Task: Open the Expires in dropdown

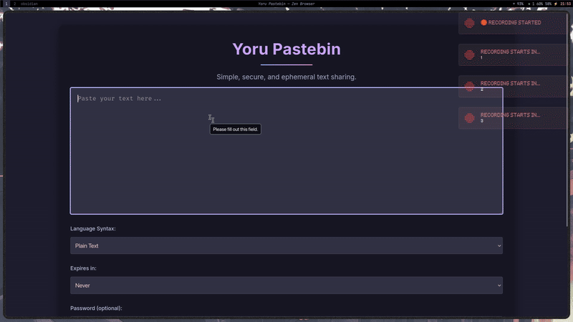Action: 286,285
